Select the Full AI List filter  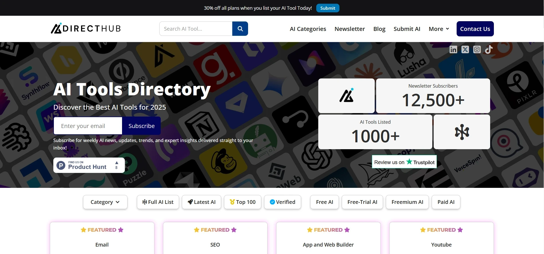tap(158, 202)
